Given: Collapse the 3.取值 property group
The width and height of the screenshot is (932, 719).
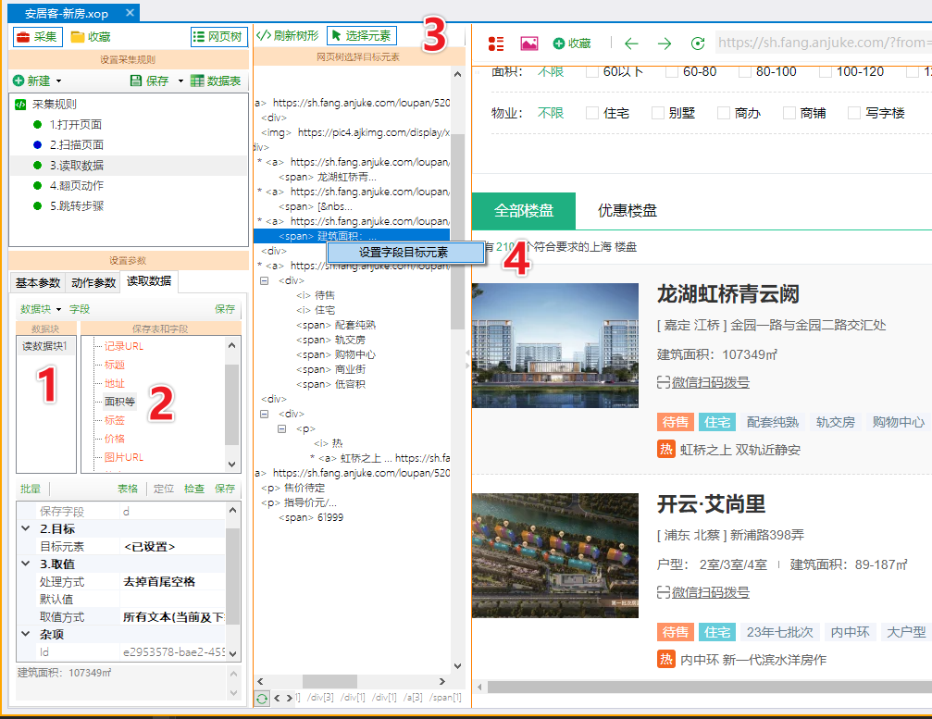Looking at the screenshot, I should [26, 564].
